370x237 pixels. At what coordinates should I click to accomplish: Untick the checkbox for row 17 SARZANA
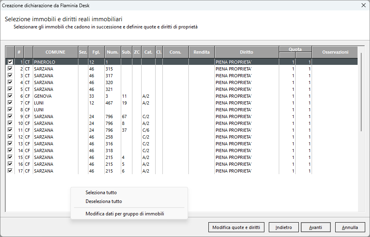[x=10, y=171]
